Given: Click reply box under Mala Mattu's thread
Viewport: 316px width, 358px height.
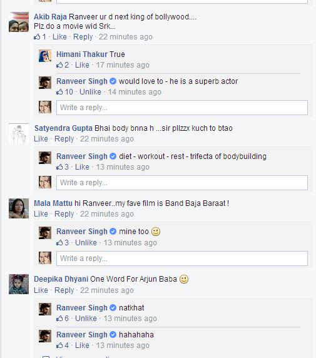Looking at the screenshot, I should [x=182, y=258].
